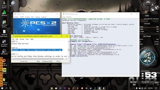Image resolution: width=160 pixels, height=90 pixels.
Task: Select Low Specs Experience desktop icon
Action: [4, 43]
